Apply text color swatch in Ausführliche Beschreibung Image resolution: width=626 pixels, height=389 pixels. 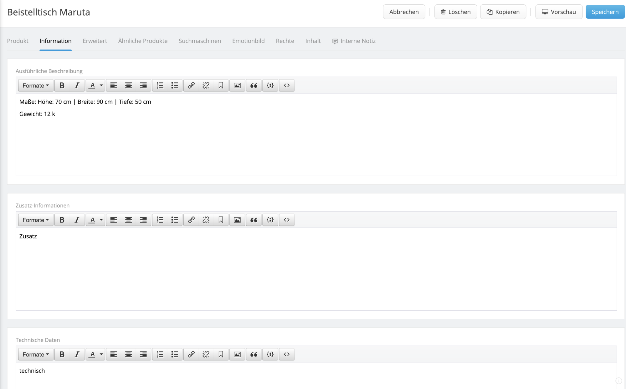(92, 85)
